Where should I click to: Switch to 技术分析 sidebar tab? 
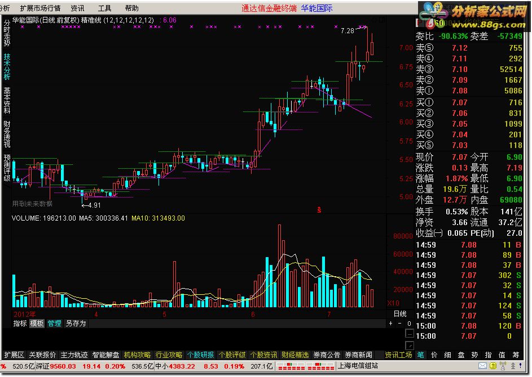7,66
